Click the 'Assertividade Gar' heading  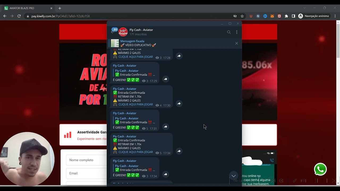coord(92,132)
